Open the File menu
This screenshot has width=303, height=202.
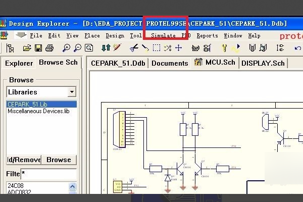pyautogui.click(x=36, y=35)
